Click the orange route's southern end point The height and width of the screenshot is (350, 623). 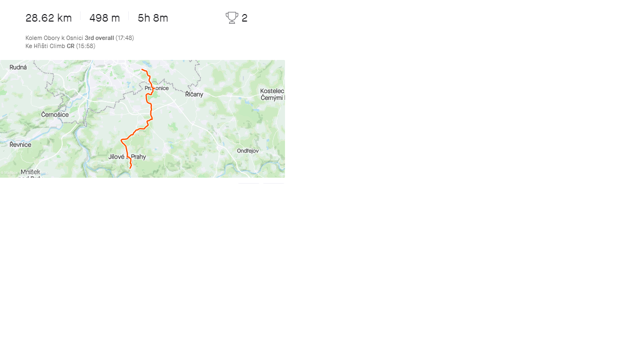pyautogui.click(x=130, y=168)
